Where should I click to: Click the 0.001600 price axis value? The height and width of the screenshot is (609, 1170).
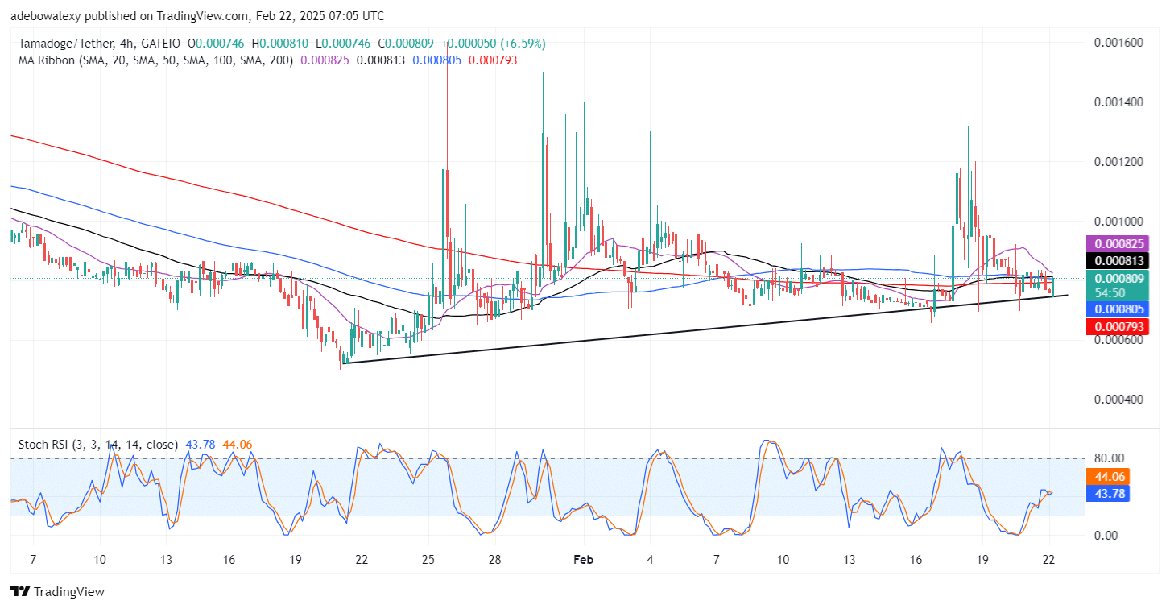coord(1120,43)
